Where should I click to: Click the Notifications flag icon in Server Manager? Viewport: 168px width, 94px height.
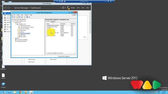coord(68,8)
